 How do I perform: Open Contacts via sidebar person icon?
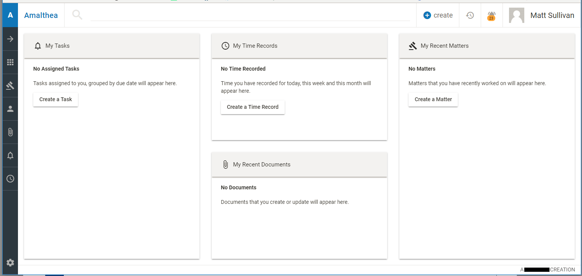10,109
